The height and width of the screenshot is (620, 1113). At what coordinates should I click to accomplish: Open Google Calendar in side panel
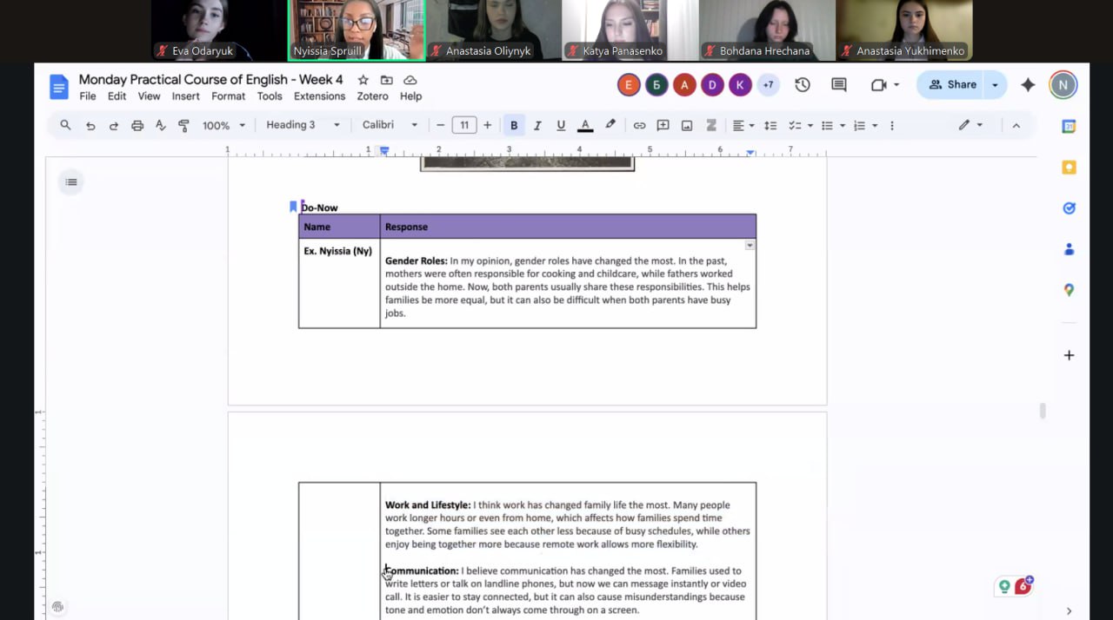tap(1069, 127)
